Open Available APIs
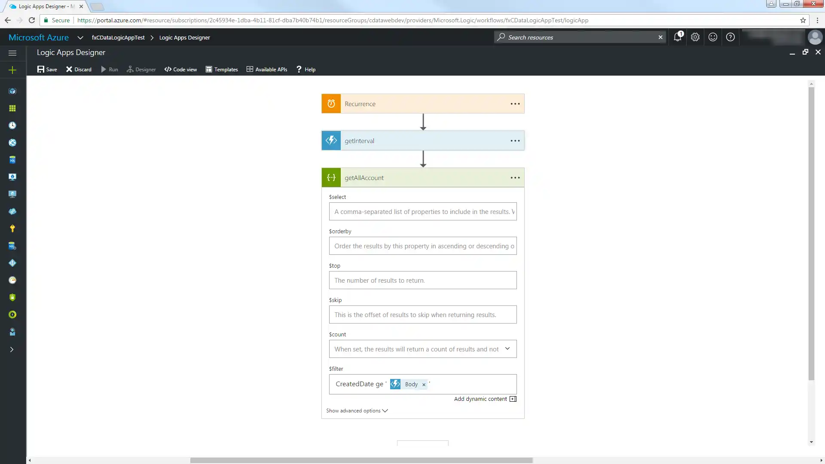The image size is (825, 464). 267,69
